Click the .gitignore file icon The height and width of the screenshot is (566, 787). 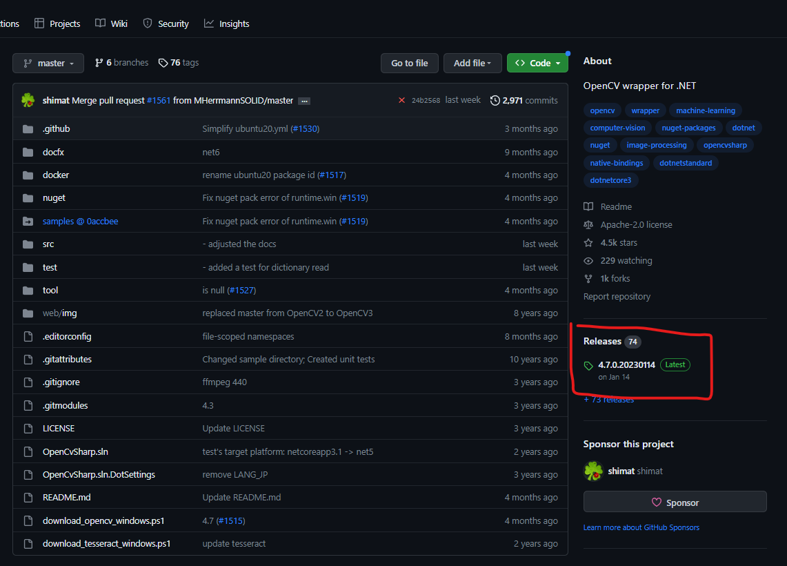[28, 382]
